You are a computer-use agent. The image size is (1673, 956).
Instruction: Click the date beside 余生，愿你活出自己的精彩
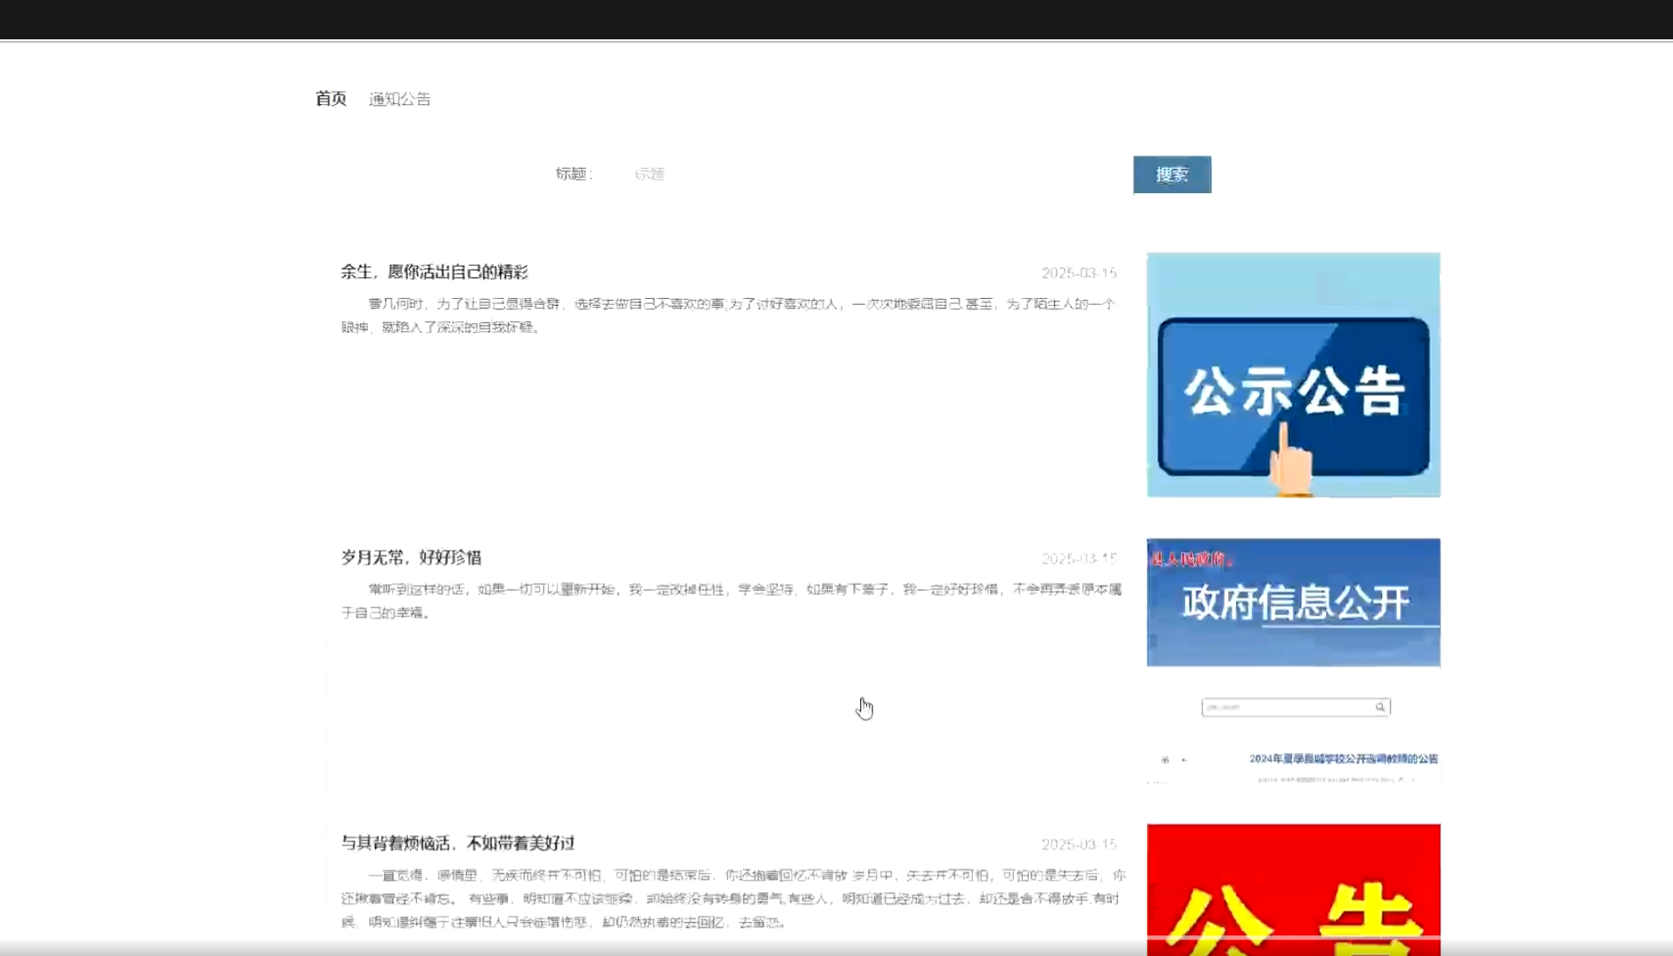pyautogui.click(x=1079, y=273)
